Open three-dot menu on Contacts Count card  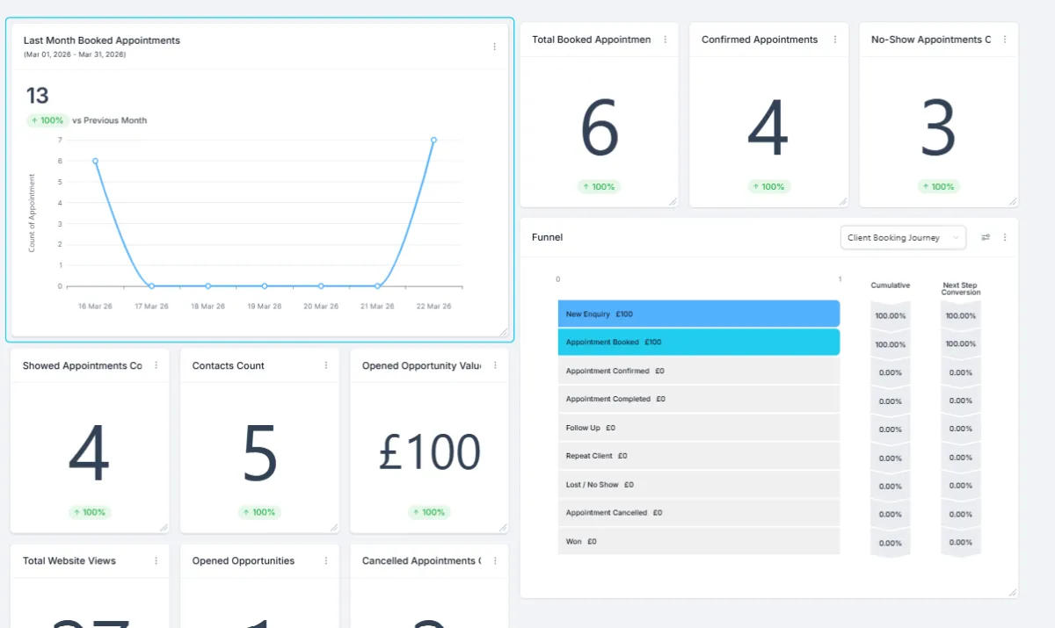[x=325, y=365]
